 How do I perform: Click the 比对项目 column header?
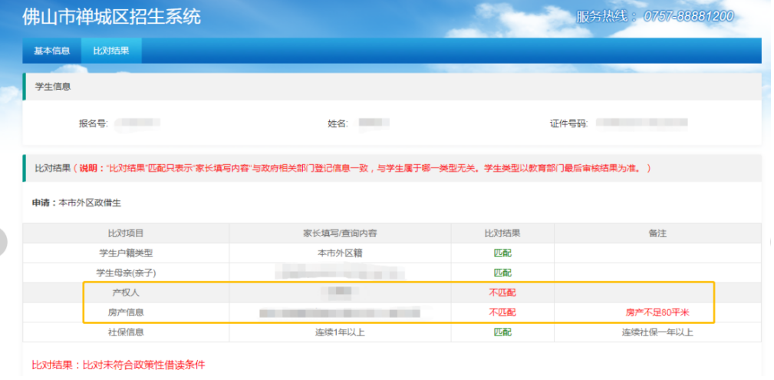click(126, 233)
